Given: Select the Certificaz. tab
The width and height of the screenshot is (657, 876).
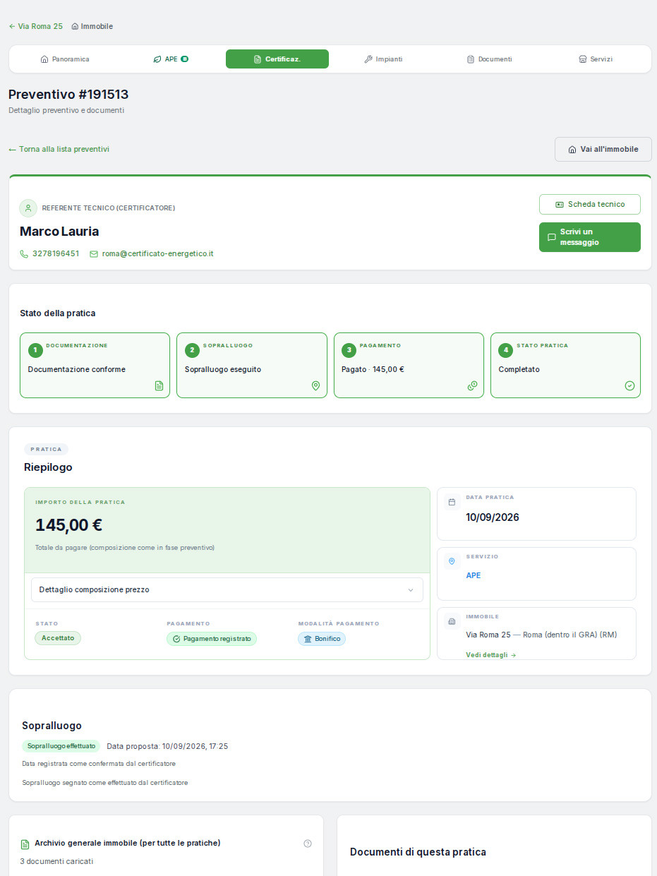Looking at the screenshot, I should pos(277,59).
